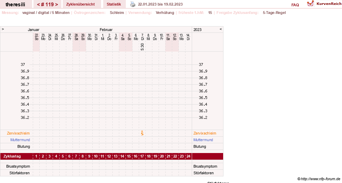Click the Schleim setting value
Viewport: 342px width, 183px height.
(x=117, y=13)
